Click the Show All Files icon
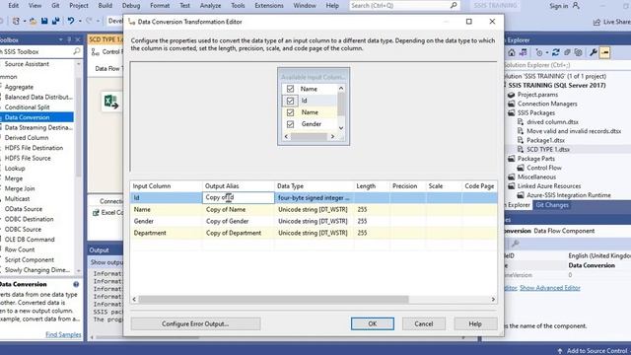This screenshot has width=631, height=355. (579, 52)
